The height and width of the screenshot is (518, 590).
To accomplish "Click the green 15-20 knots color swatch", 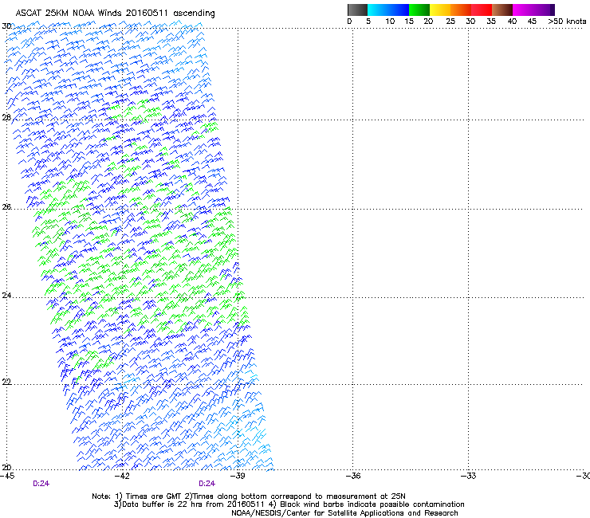I will pos(419,10).
